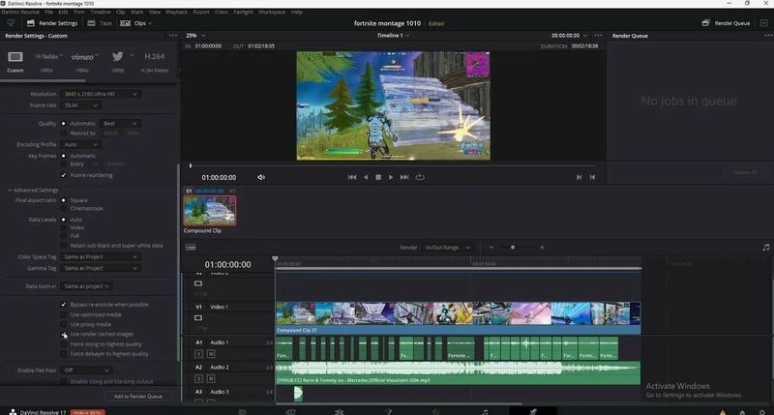Uncheck Bypass re-encode when possible
This screenshot has height=415, width=774.
64,305
